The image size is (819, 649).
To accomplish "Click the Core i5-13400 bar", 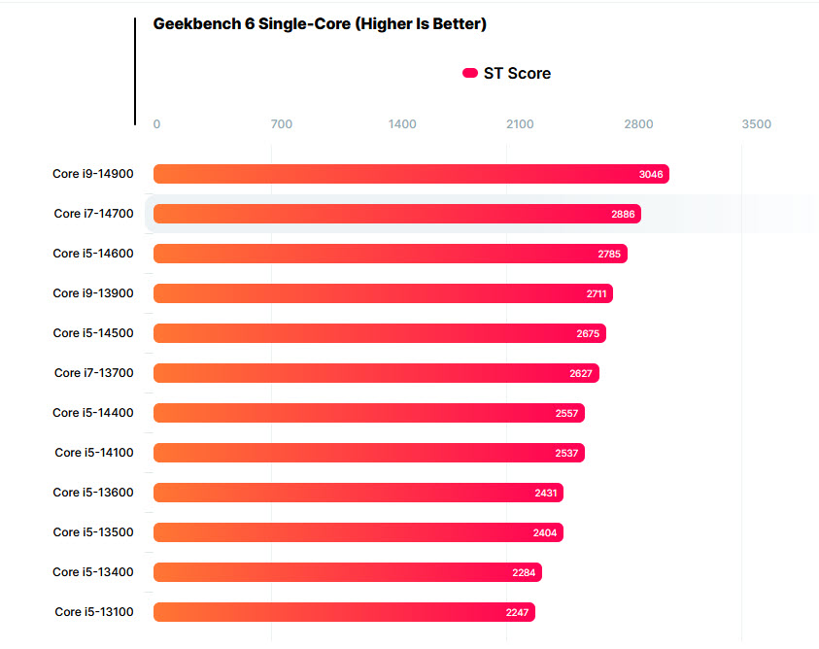I will [x=347, y=572].
